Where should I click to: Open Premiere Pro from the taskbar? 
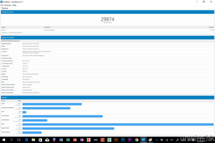pyautogui.click(x=130, y=140)
